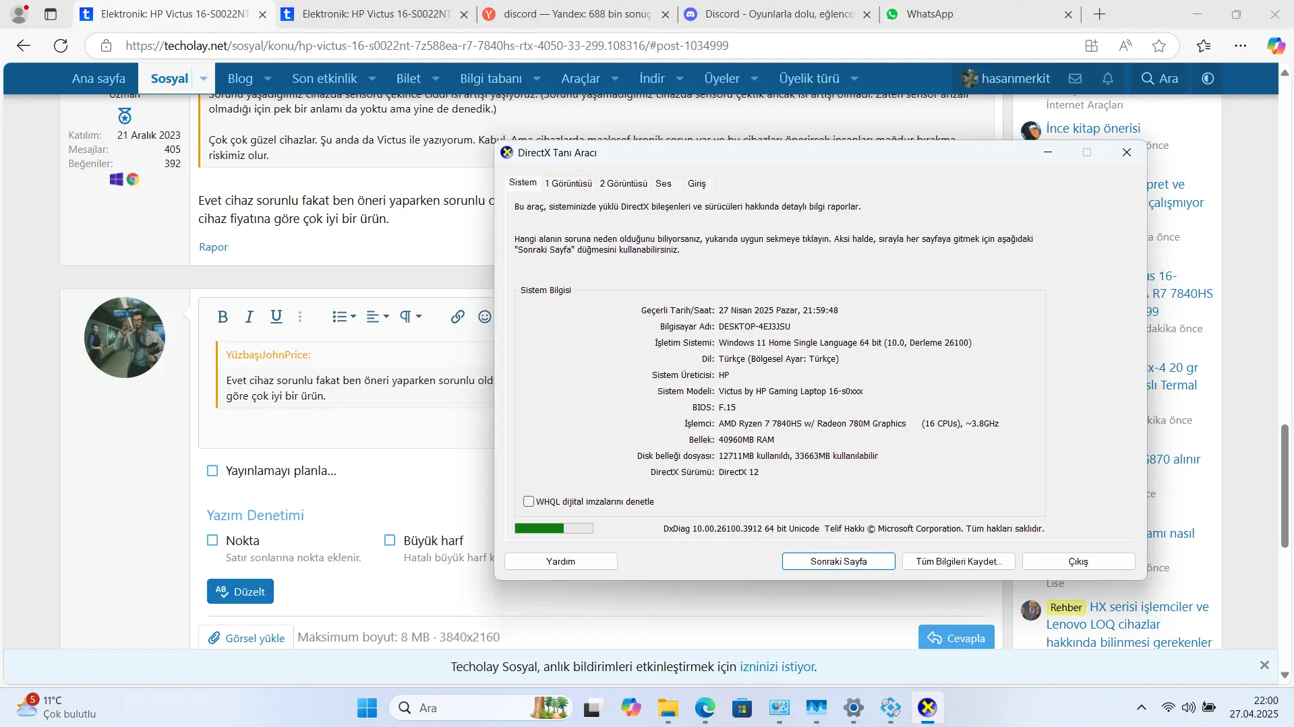Screen dimensions: 1294x727
Task: Apply bold formatting in the editor
Action: click(x=223, y=317)
